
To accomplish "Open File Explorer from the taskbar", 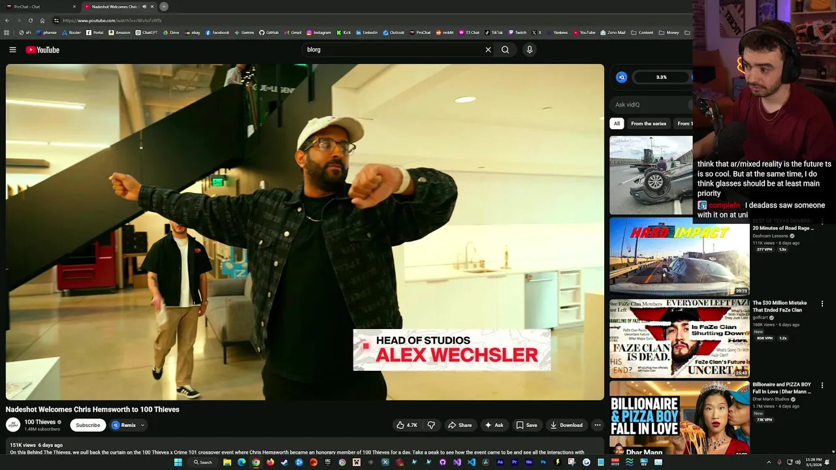I will click(x=227, y=462).
